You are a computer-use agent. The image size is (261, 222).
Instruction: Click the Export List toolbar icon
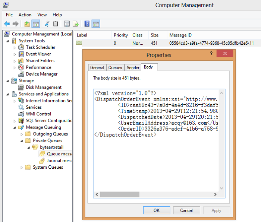[76, 24]
